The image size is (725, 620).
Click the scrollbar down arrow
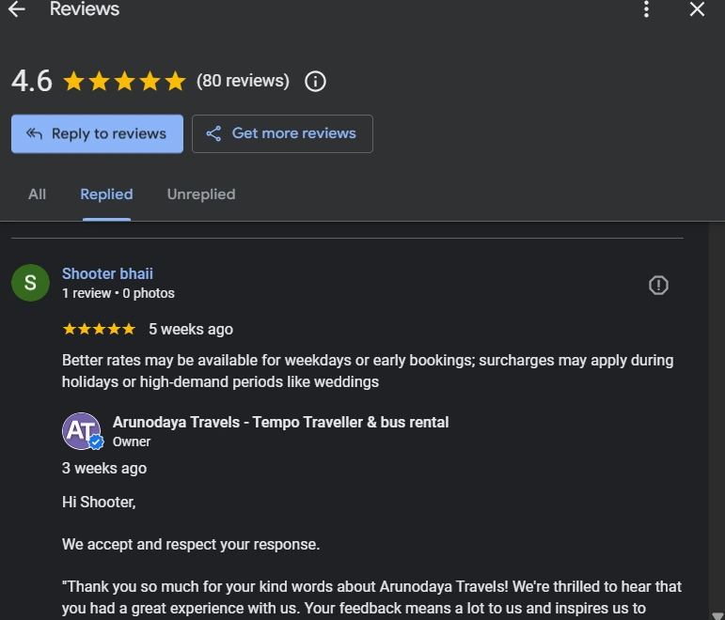(x=717, y=615)
